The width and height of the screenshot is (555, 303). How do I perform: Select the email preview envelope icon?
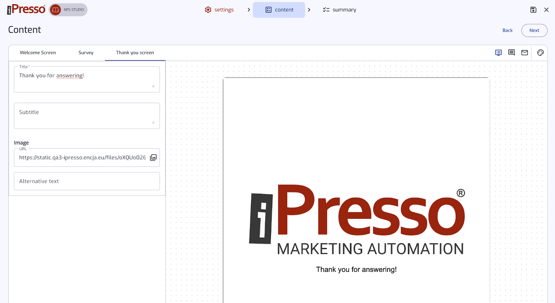point(524,53)
